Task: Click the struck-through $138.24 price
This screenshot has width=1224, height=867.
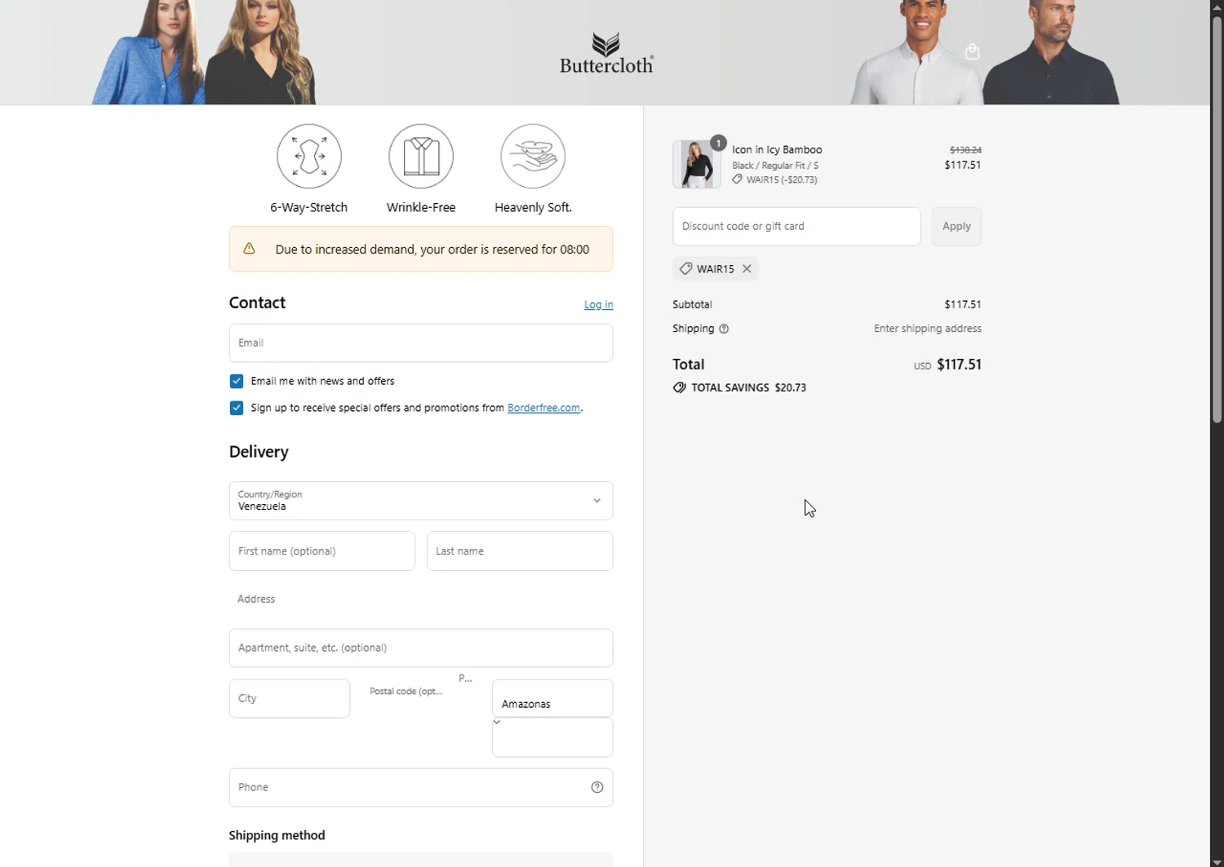Action: point(965,150)
